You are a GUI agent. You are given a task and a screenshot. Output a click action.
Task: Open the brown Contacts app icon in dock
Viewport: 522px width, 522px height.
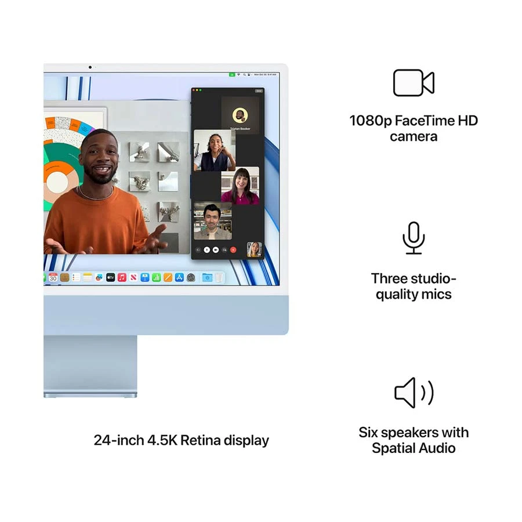[x=64, y=277]
